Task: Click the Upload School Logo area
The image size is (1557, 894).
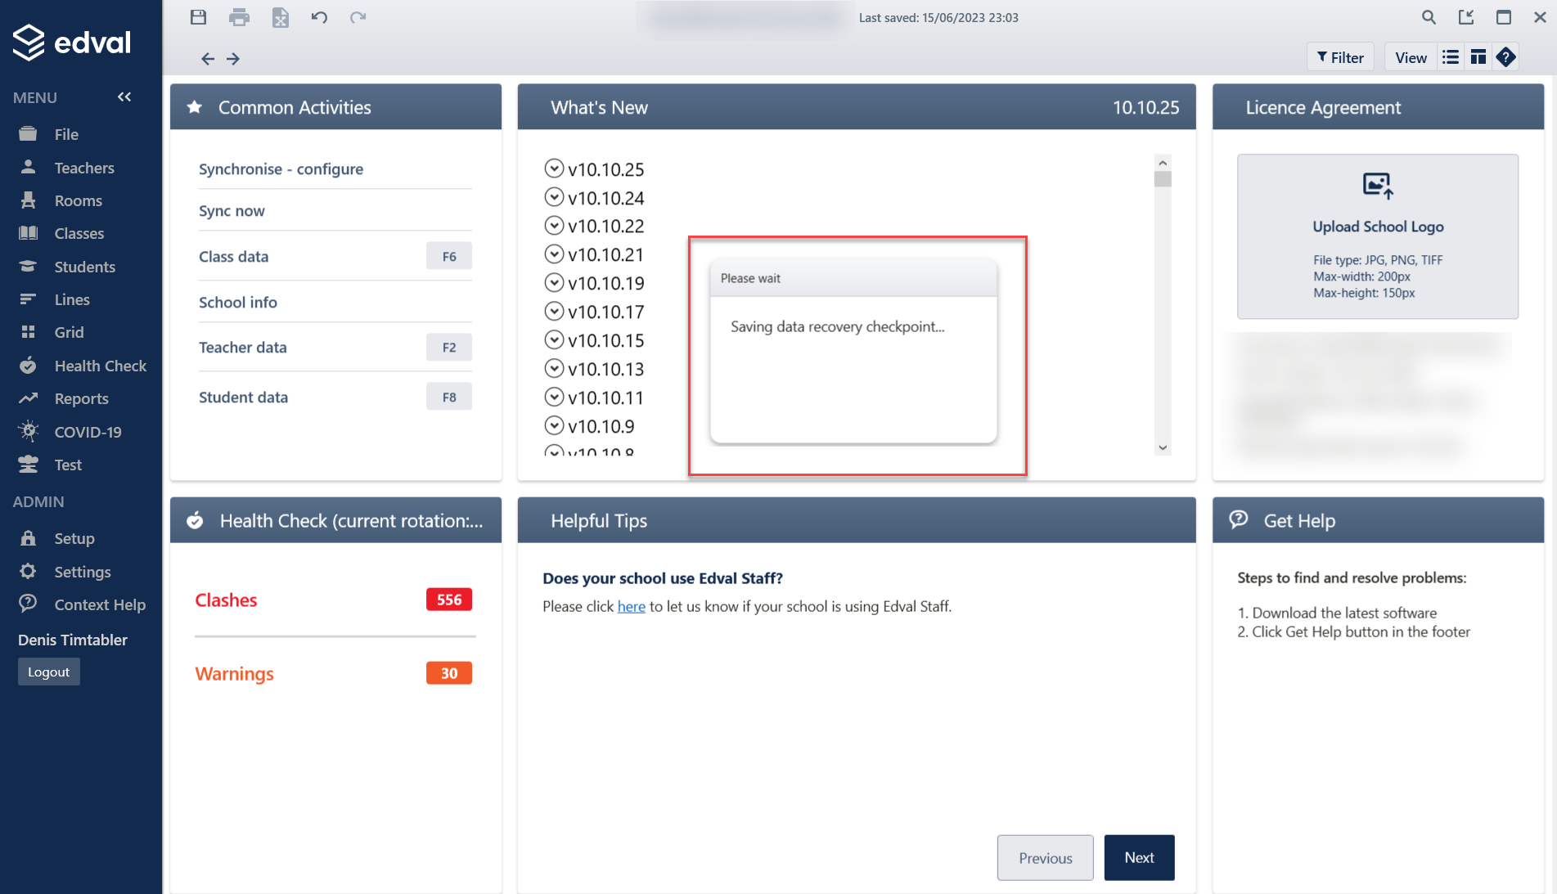Action: tap(1378, 236)
